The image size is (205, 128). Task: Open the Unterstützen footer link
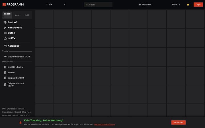(8, 112)
